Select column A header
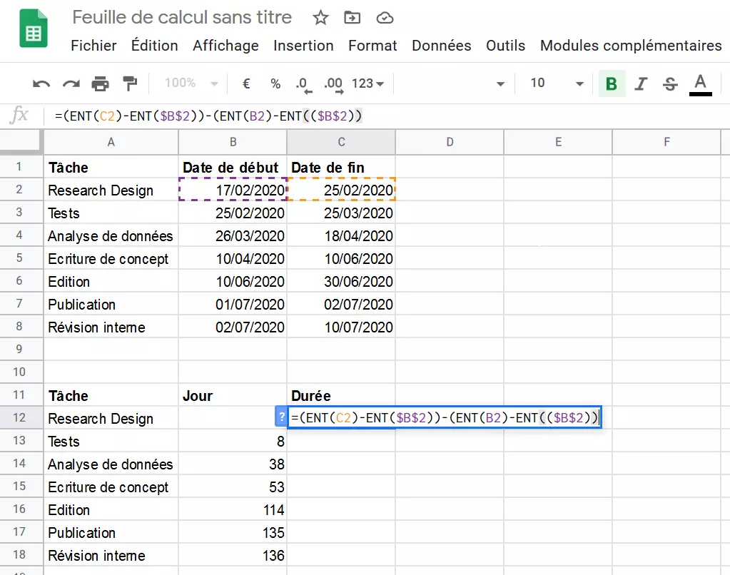The image size is (730, 575). coord(111,142)
